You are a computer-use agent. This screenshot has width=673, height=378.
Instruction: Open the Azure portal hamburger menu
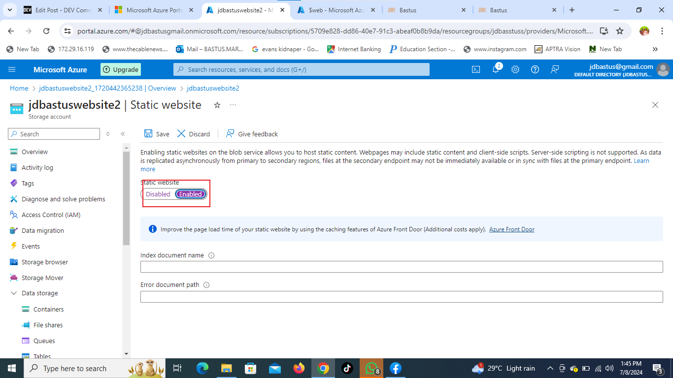12,69
